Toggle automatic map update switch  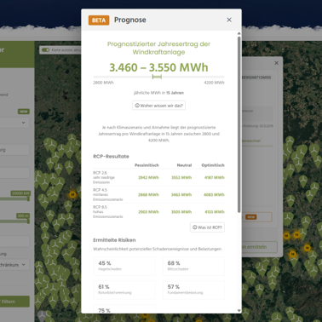tap(45, 50)
